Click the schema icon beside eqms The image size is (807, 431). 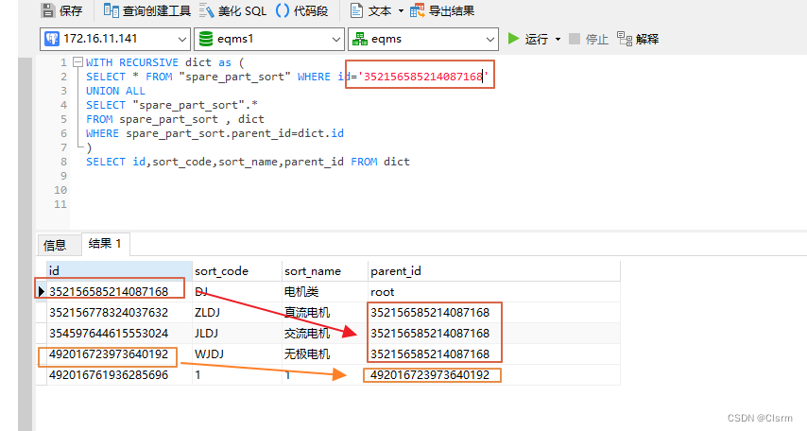[360, 39]
